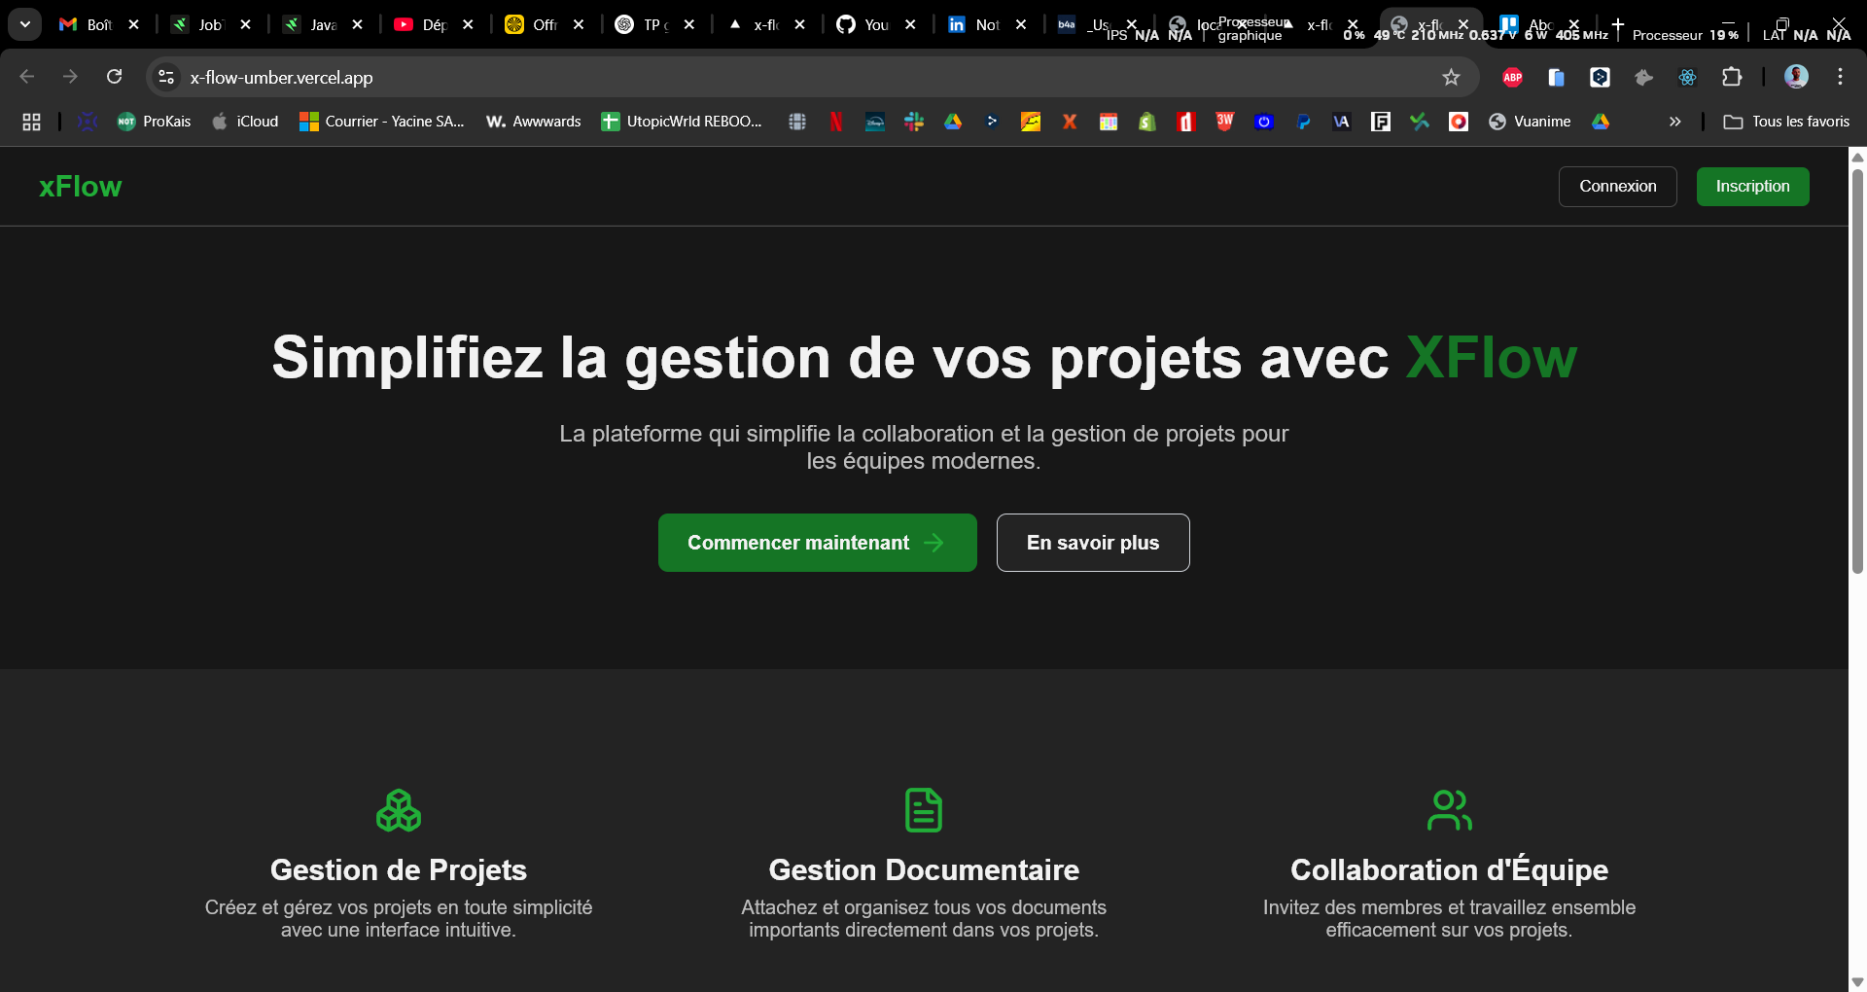Open Chrome's three-dot menu
Viewport: 1867px width, 992px height.
pos(1840,77)
